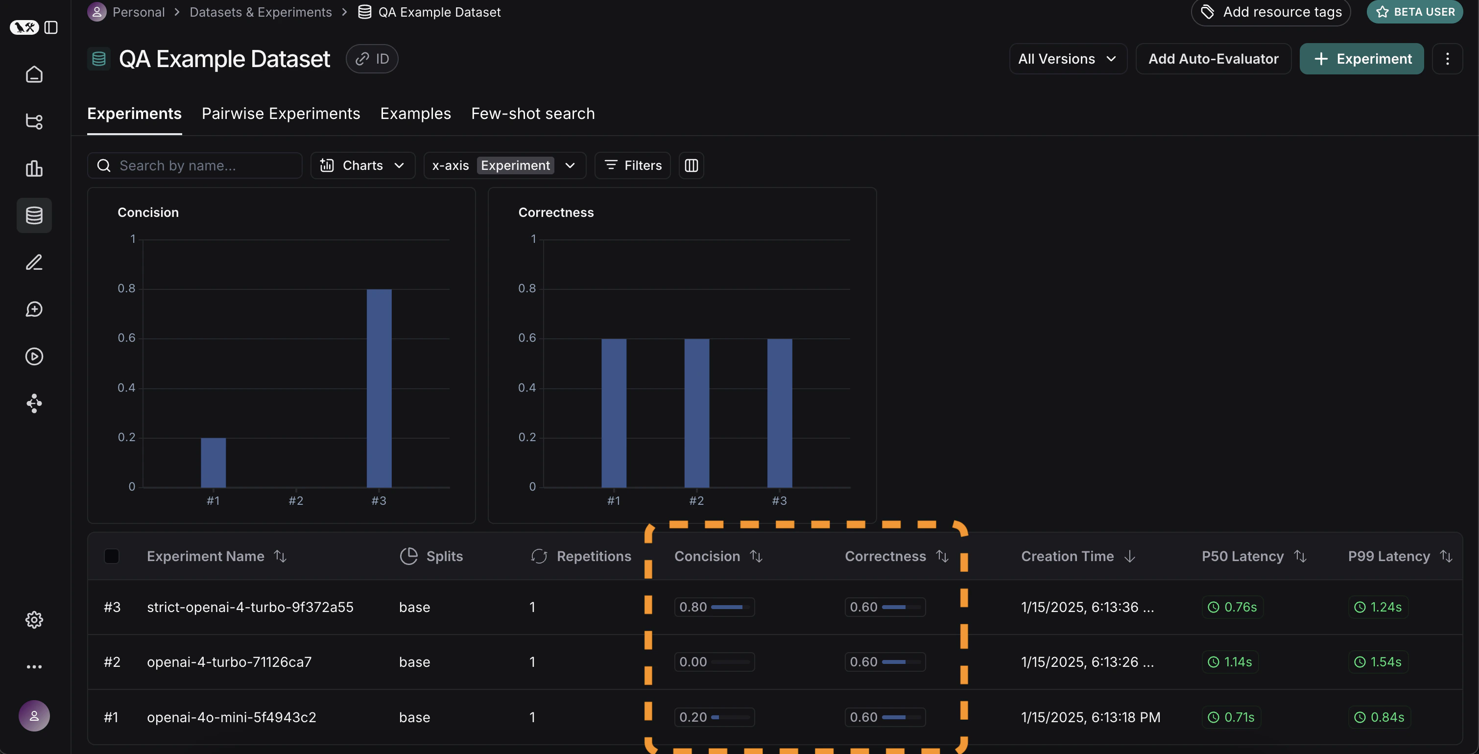This screenshot has width=1479, height=754.
Task: Expand the Charts dropdown
Action: tap(362, 165)
